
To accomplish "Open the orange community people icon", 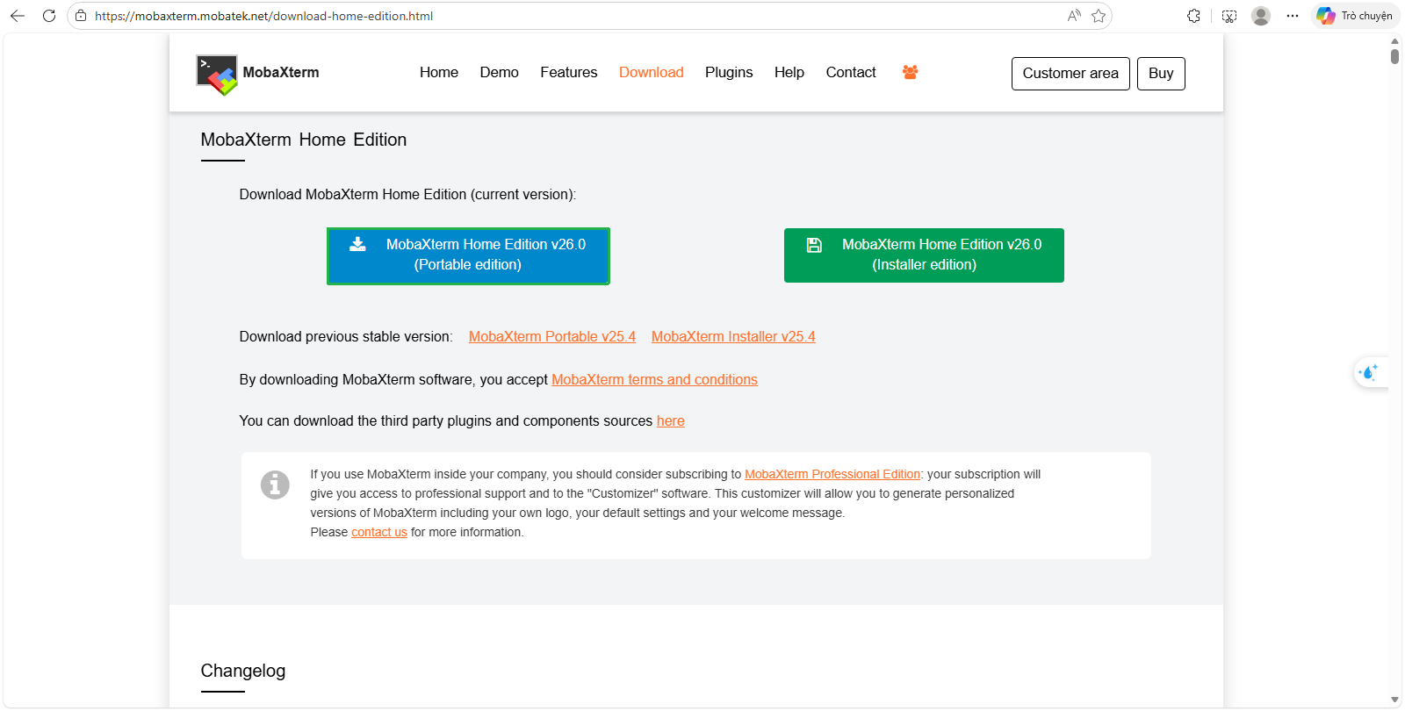I will 910,72.
